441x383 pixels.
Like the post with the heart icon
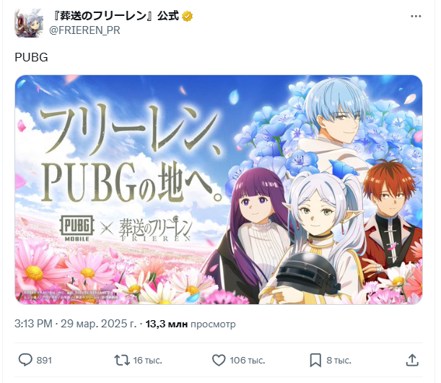pos(219,360)
